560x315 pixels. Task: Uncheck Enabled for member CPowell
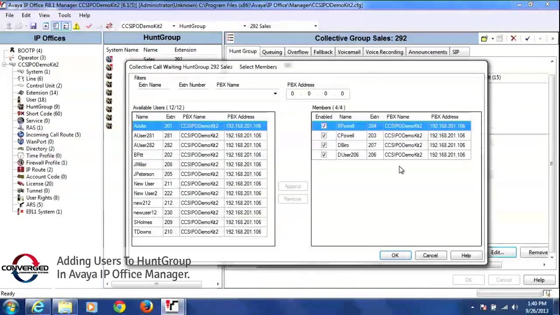point(324,136)
